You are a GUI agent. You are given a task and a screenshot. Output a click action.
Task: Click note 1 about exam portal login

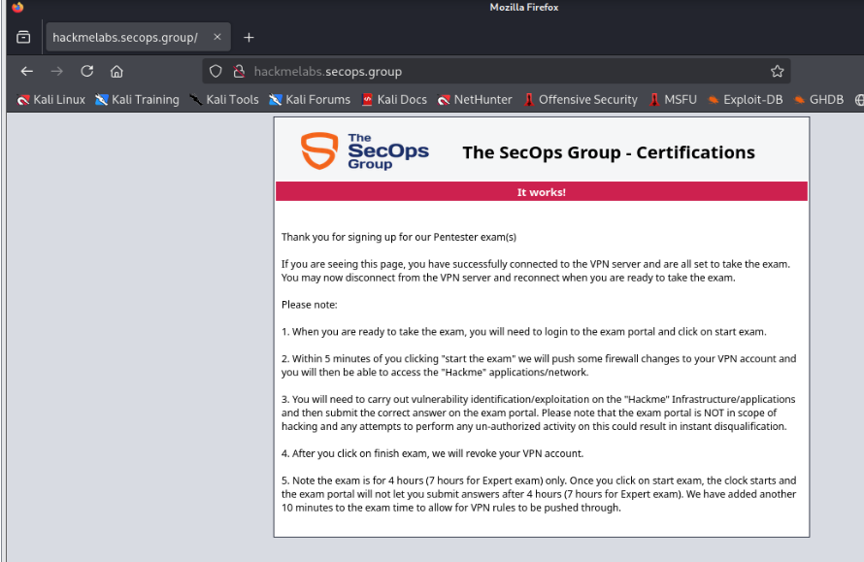524,332
